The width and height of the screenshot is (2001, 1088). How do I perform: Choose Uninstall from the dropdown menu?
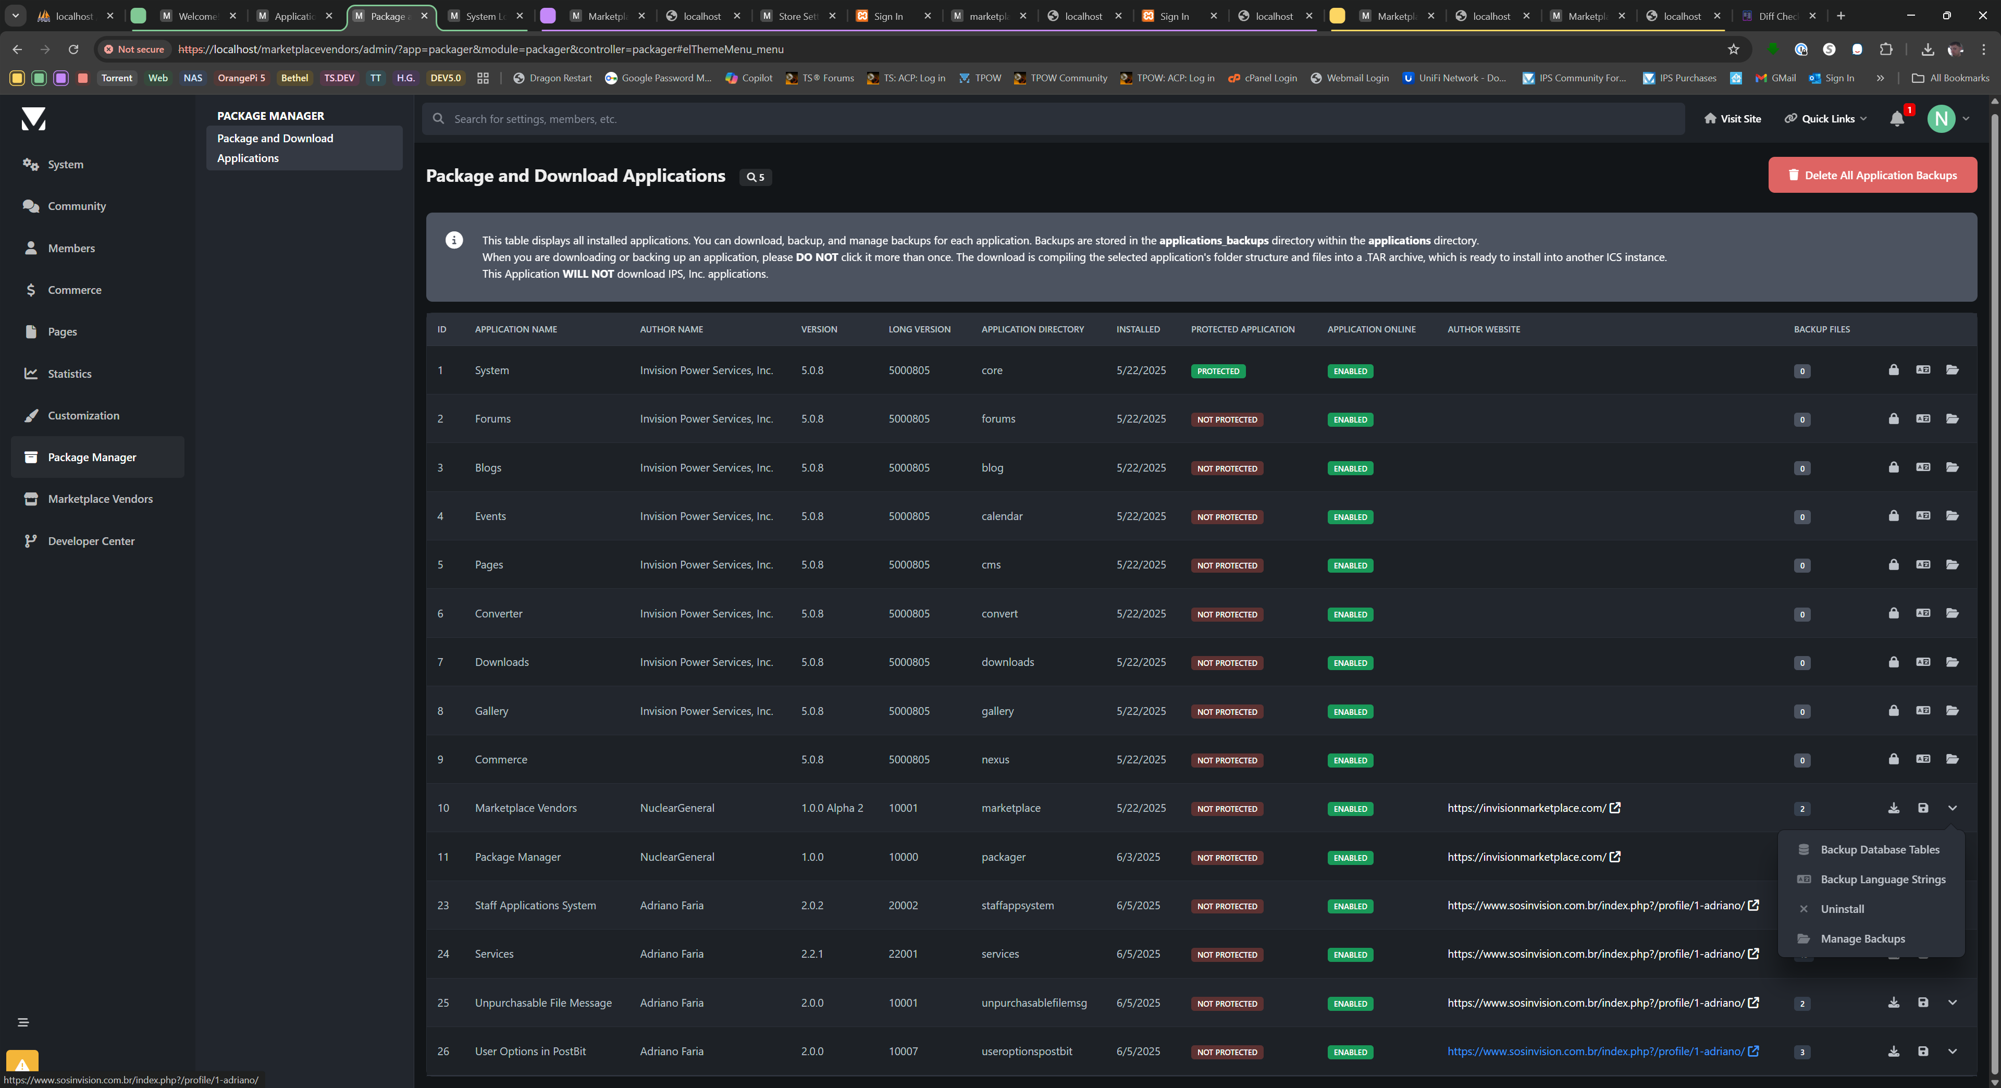tap(1871, 909)
